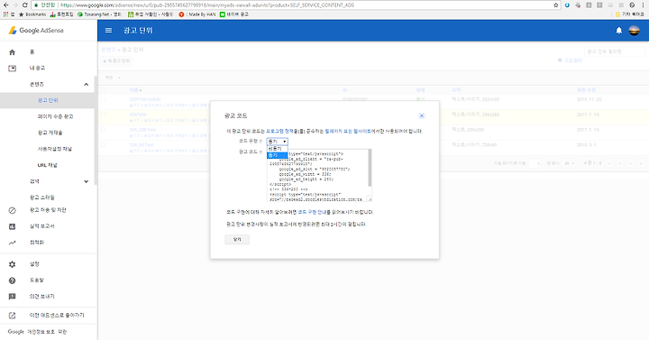Click the page number input in pagination
Viewport: 649px width, 340px height.
click(x=535, y=163)
